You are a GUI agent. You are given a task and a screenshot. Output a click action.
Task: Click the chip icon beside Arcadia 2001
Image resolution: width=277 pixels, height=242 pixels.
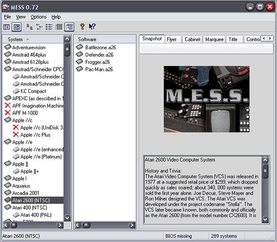point(8,193)
